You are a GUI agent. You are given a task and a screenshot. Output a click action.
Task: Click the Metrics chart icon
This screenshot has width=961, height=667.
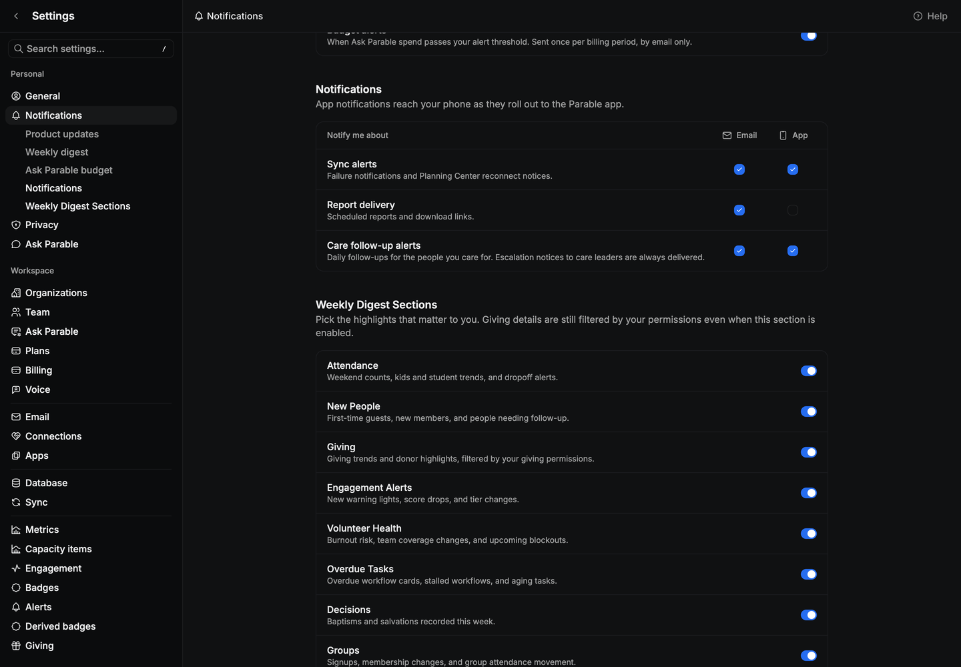tap(16, 530)
